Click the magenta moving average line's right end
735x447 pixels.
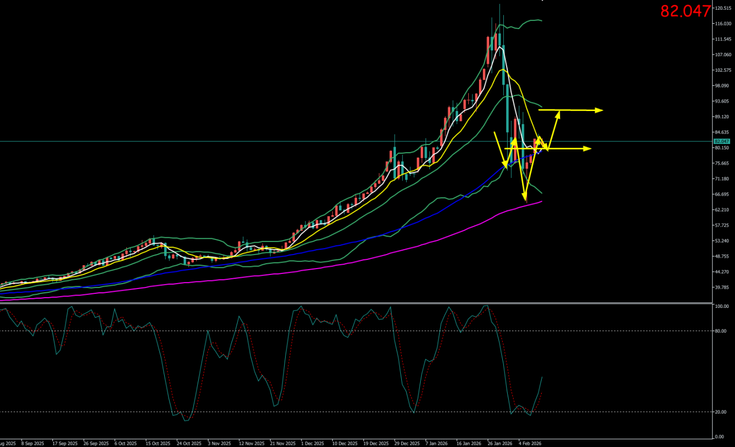(x=542, y=202)
